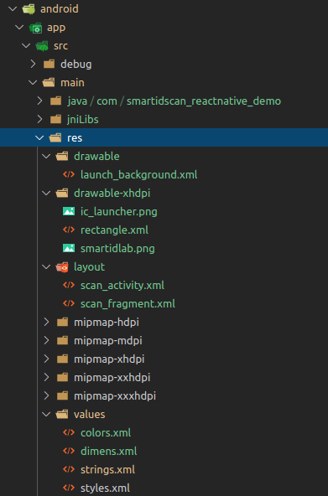The image size is (328, 496).
Task: Open rectangle.xml file
Action: point(114,230)
